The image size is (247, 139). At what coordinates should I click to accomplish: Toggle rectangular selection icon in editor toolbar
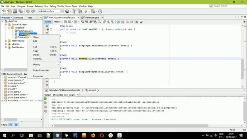[x=99, y=22]
